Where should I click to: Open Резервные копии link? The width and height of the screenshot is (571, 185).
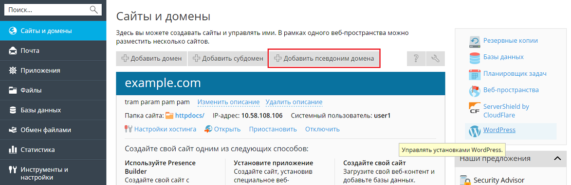pyautogui.click(x=511, y=41)
